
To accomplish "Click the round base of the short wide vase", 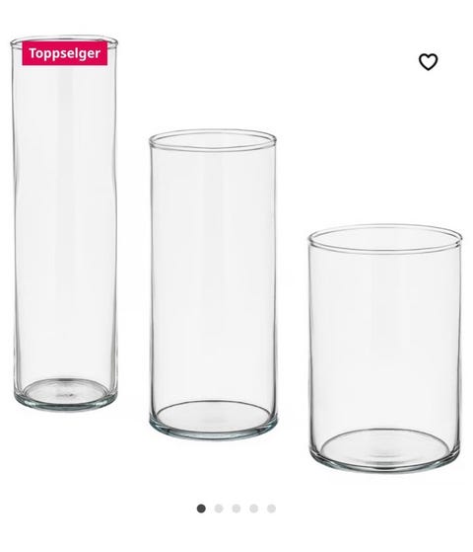I will (384, 450).
